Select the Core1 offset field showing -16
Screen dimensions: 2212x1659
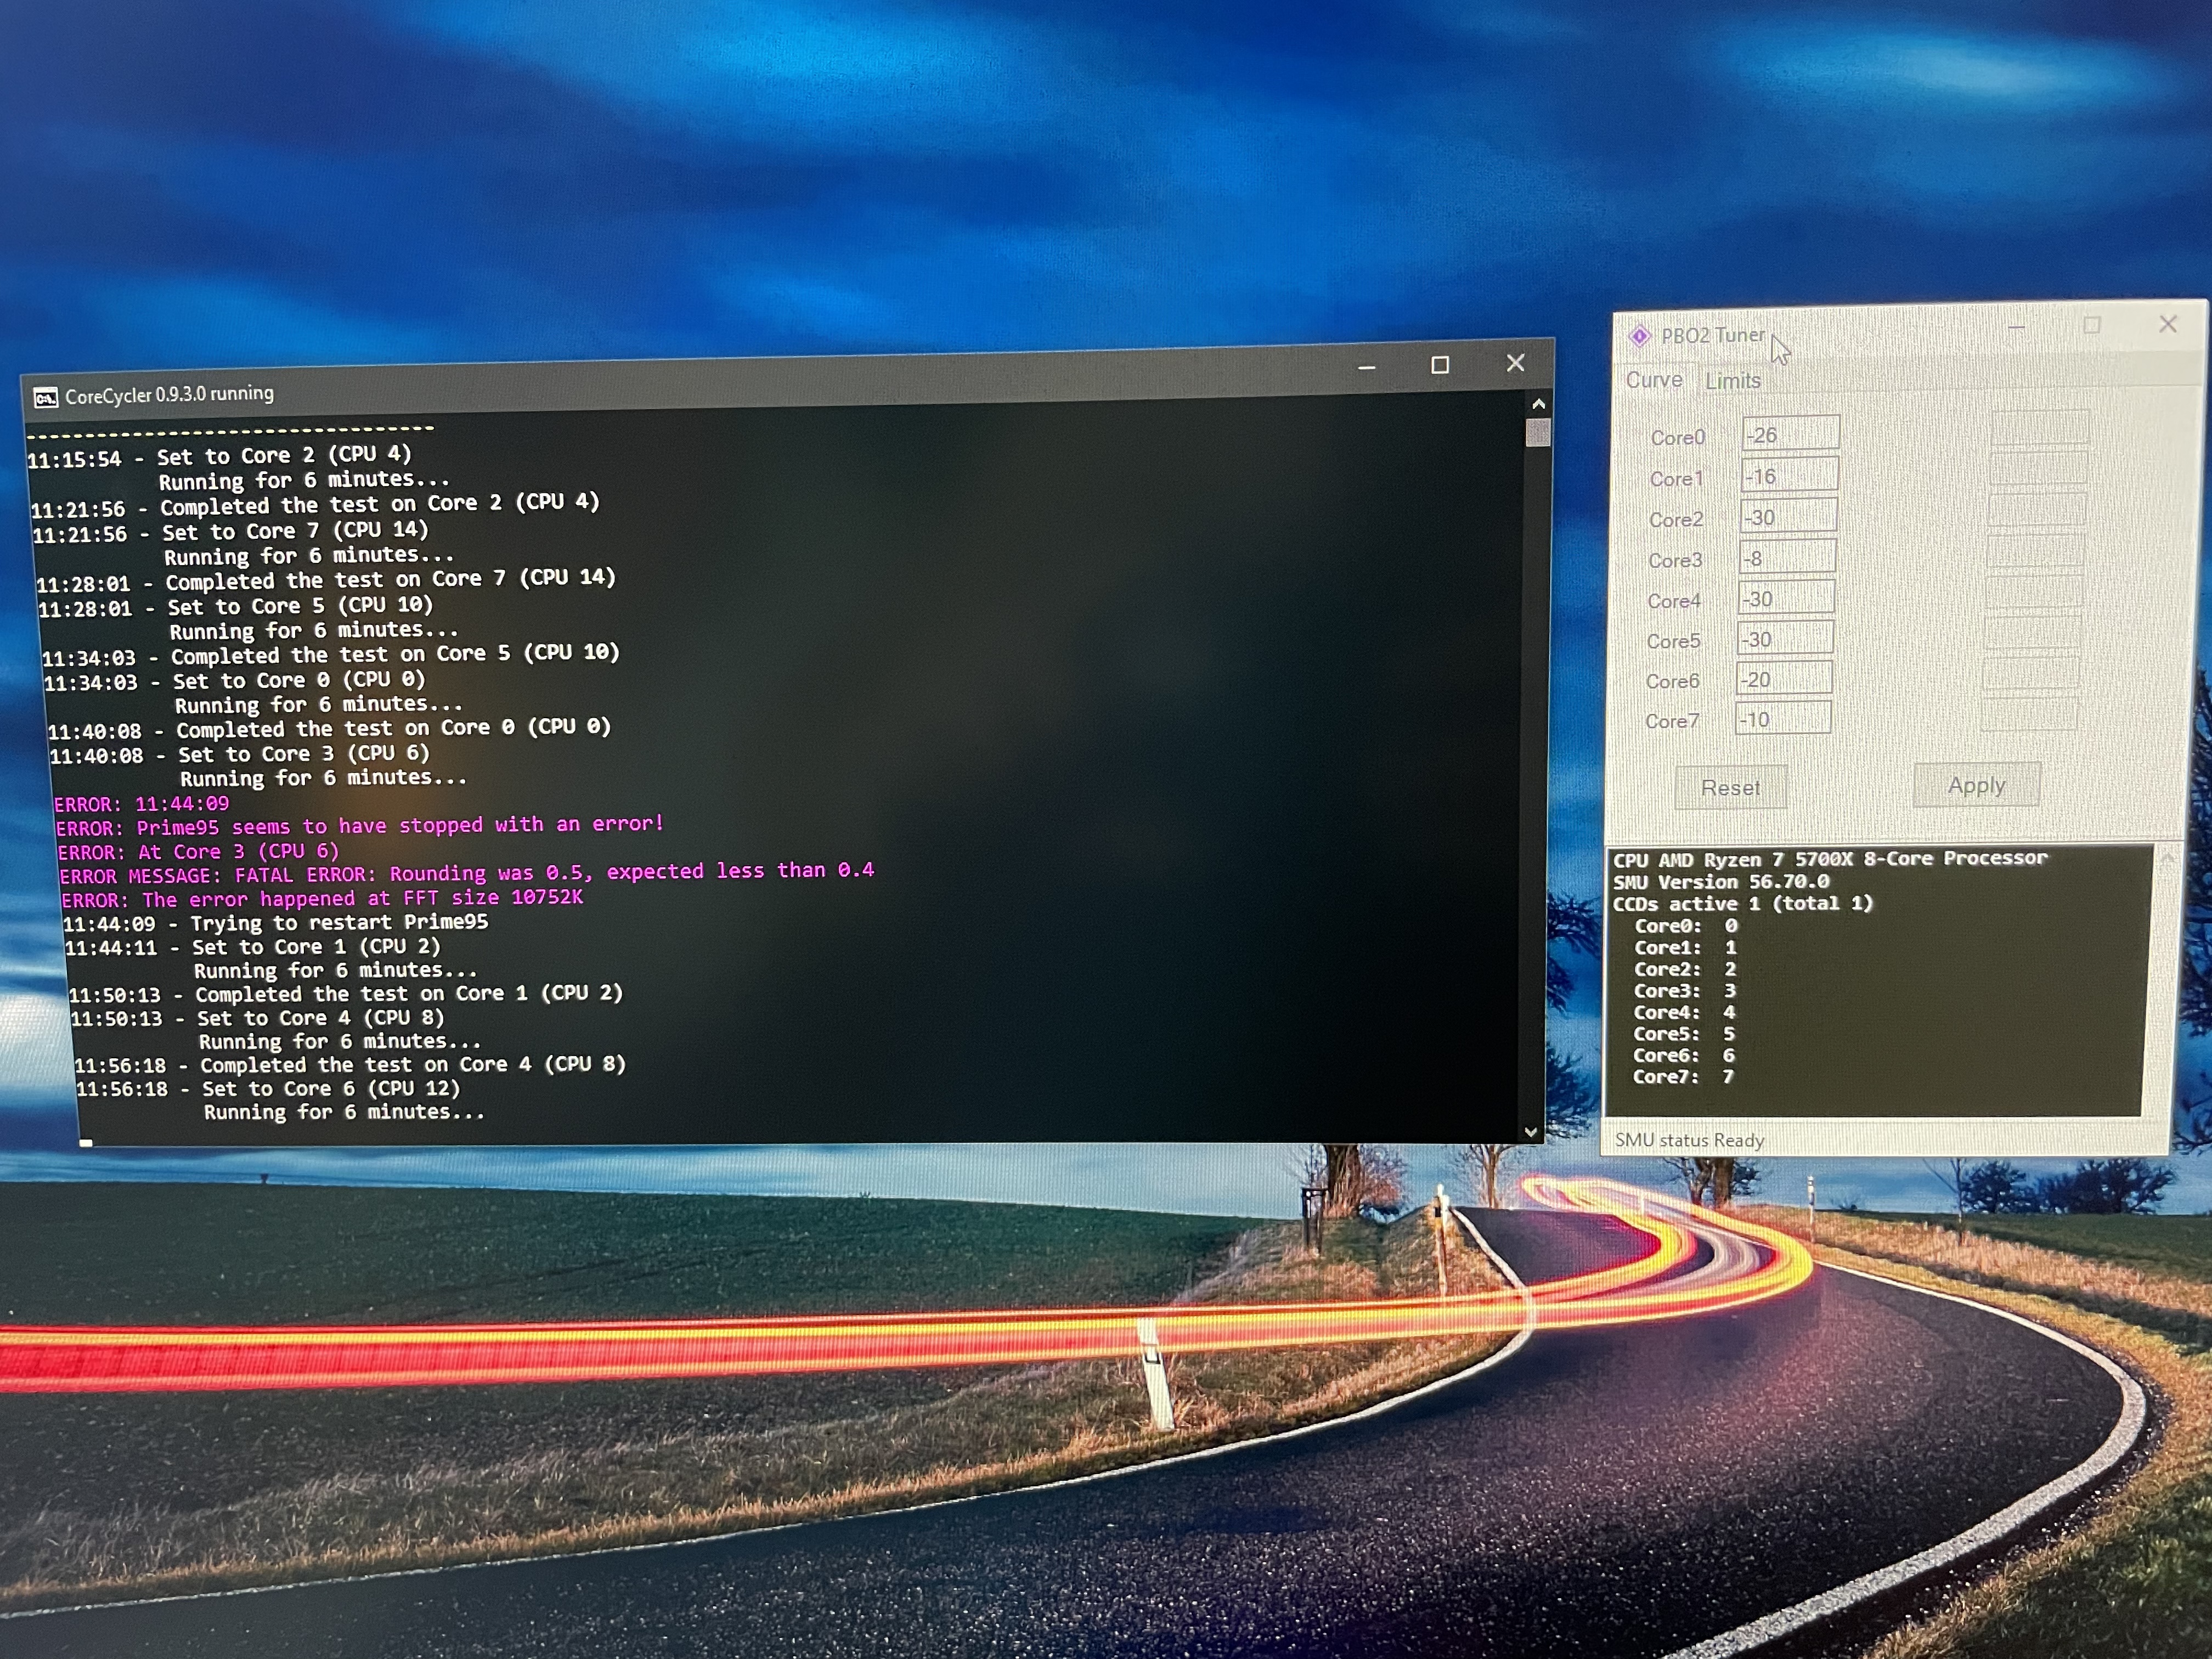pos(1789,476)
